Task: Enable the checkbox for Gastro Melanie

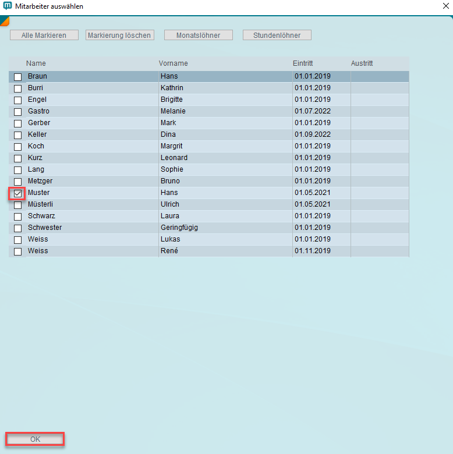Action: pos(17,112)
